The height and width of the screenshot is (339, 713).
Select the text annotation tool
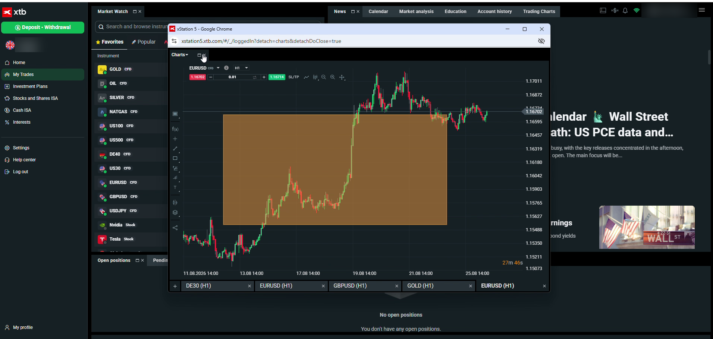click(x=175, y=188)
